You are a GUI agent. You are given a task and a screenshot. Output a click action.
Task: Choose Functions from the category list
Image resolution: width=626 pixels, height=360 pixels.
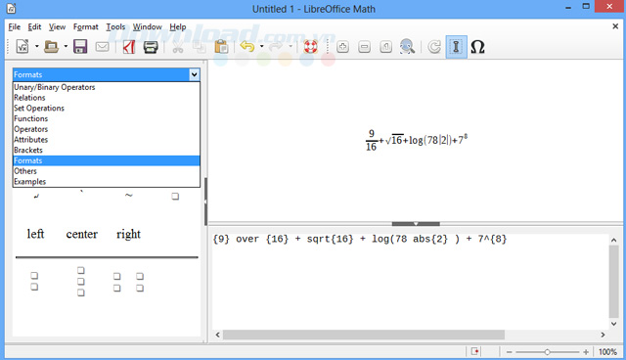click(107, 118)
